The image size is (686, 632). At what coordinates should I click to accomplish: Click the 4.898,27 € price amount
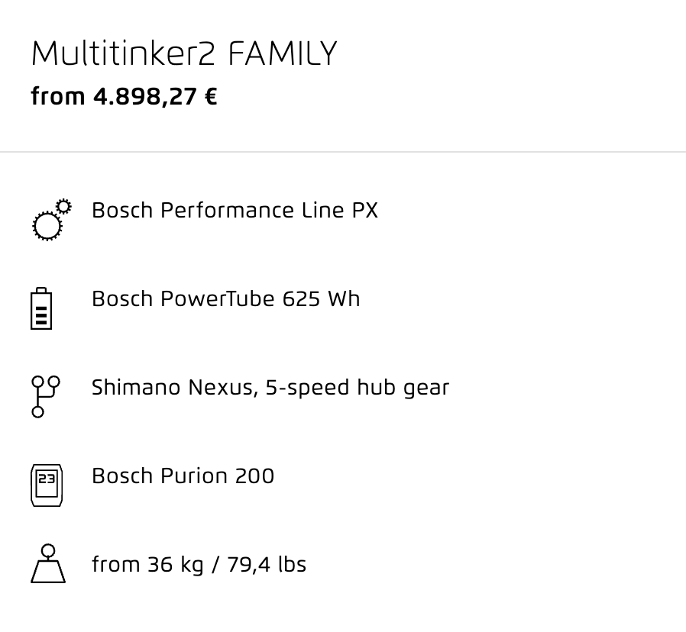pos(155,97)
